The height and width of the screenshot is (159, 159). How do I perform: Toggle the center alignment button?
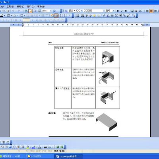[x=151, y=11]
